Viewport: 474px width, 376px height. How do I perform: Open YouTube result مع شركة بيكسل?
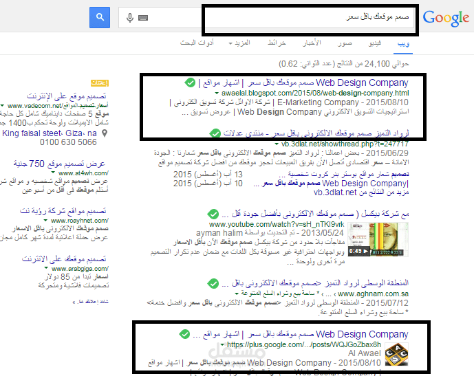(315, 214)
